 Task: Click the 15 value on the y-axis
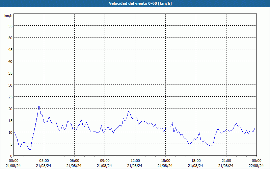[x=10, y=121]
